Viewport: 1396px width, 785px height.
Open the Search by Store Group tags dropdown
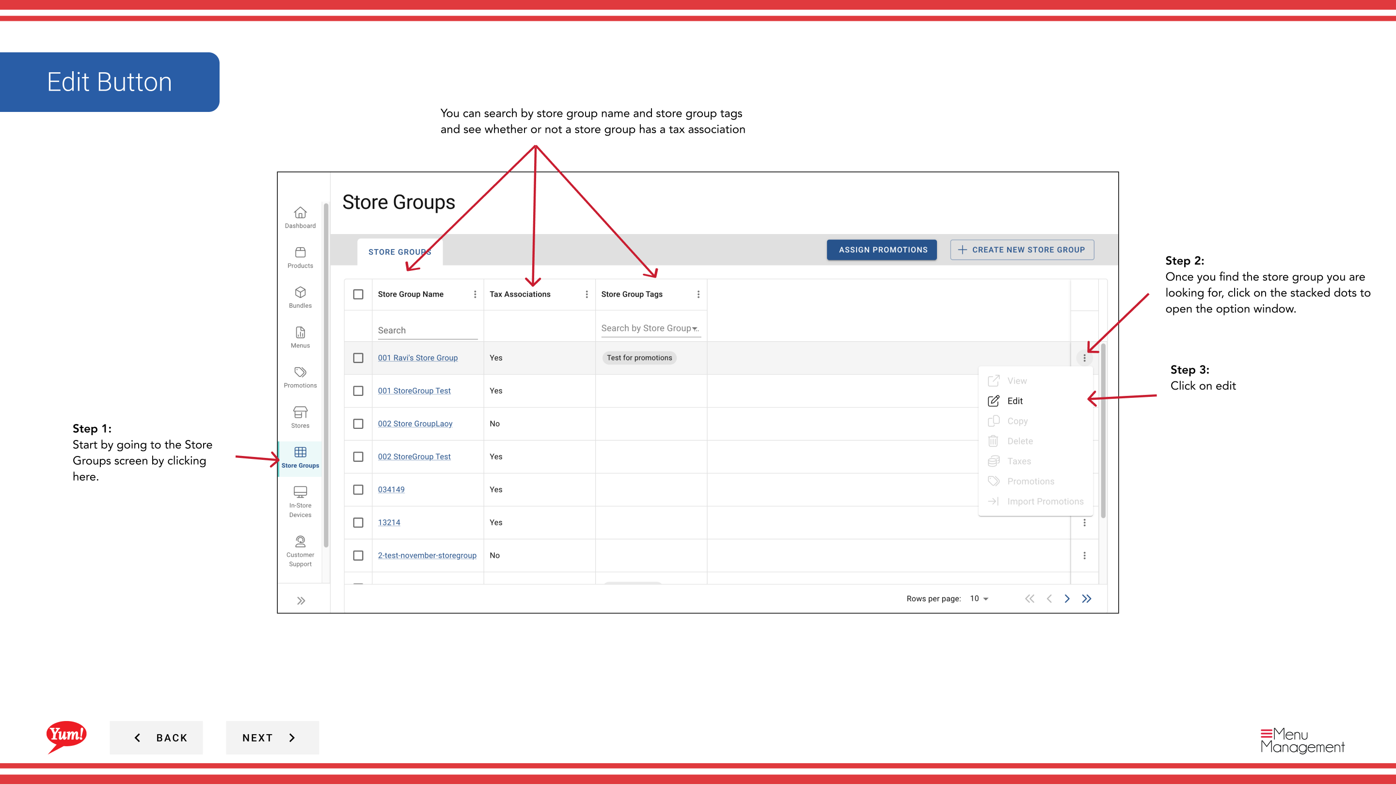point(651,329)
